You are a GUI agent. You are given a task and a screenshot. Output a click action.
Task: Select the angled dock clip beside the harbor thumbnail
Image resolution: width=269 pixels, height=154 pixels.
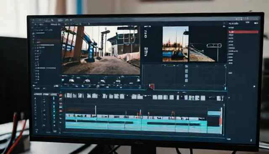[202, 52]
